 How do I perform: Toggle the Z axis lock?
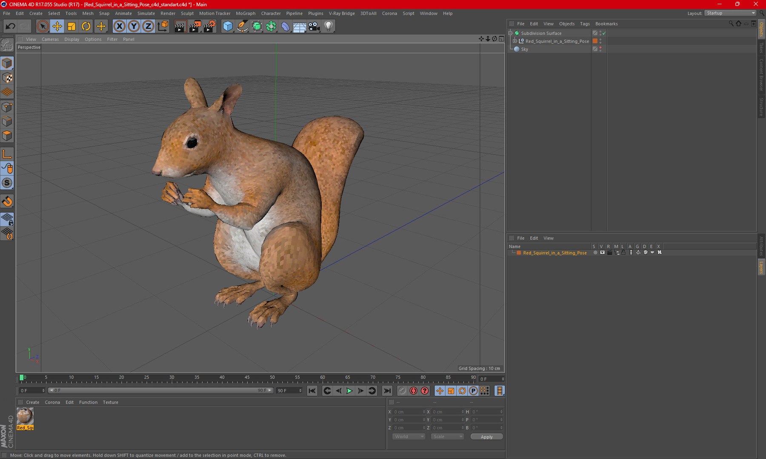(148, 26)
